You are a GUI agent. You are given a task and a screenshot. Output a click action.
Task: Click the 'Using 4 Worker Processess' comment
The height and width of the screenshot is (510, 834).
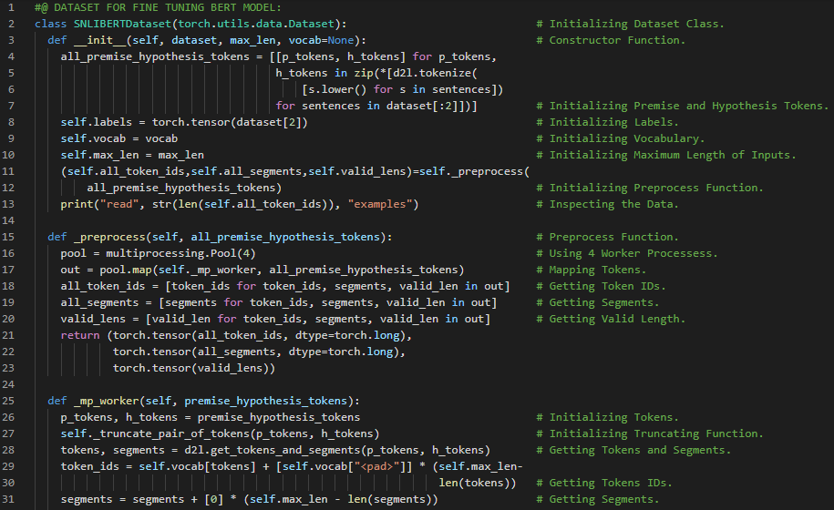[x=633, y=253]
